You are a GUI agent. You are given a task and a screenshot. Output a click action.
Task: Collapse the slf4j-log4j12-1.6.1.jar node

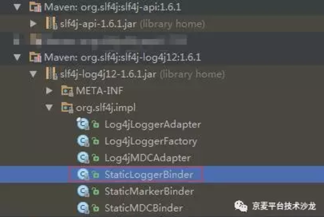(x=33, y=74)
